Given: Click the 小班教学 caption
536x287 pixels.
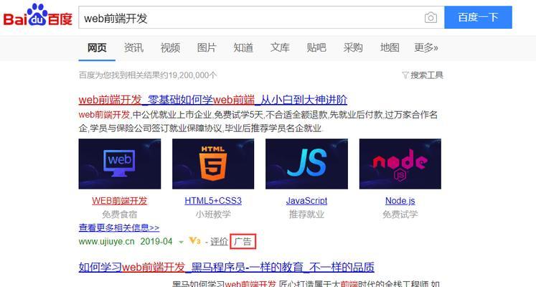Looking at the screenshot, I should pyautogui.click(x=213, y=215).
